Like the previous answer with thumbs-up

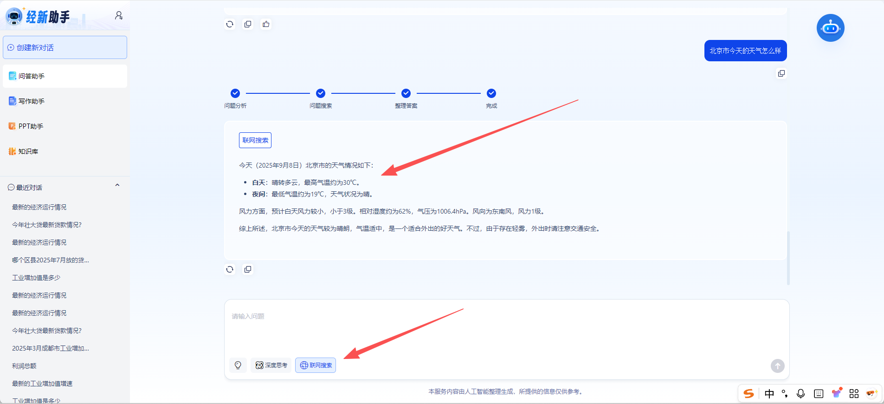point(266,24)
